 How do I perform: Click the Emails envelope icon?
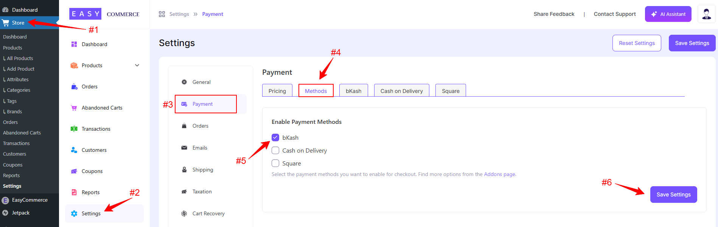[184, 148]
